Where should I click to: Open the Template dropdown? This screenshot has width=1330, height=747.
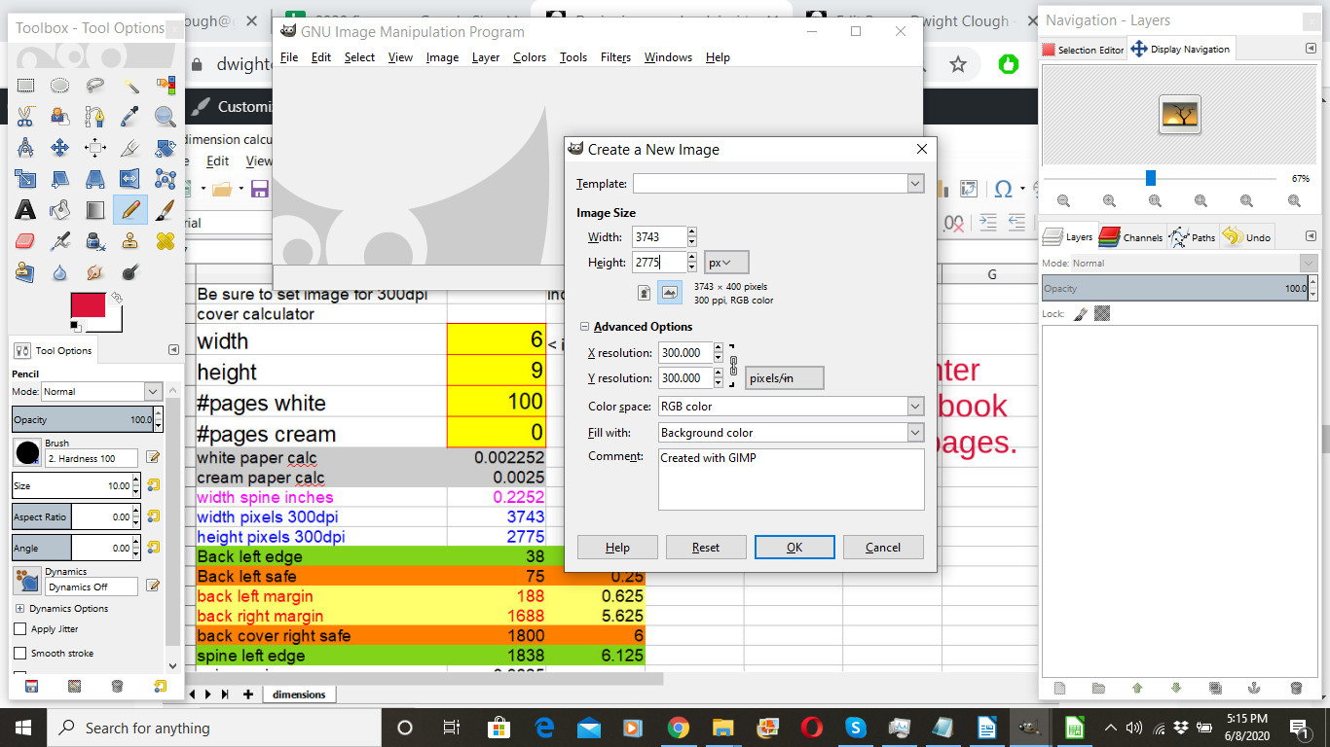tap(914, 184)
